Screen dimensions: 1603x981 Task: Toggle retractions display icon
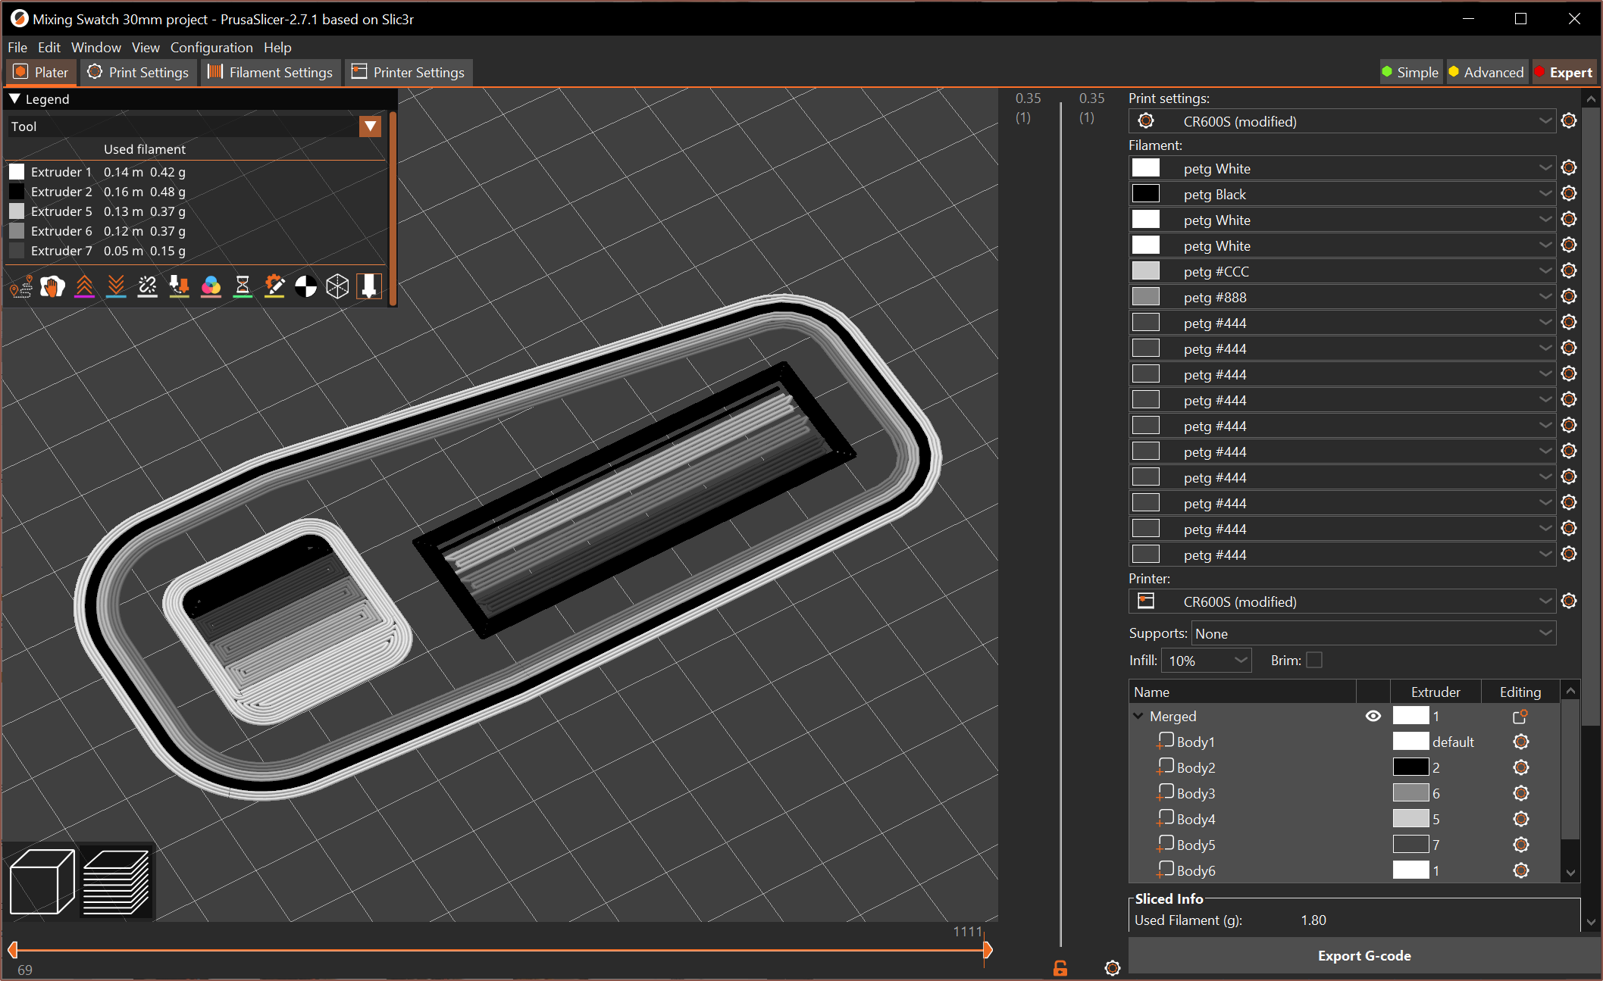click(x=84, y=286)
